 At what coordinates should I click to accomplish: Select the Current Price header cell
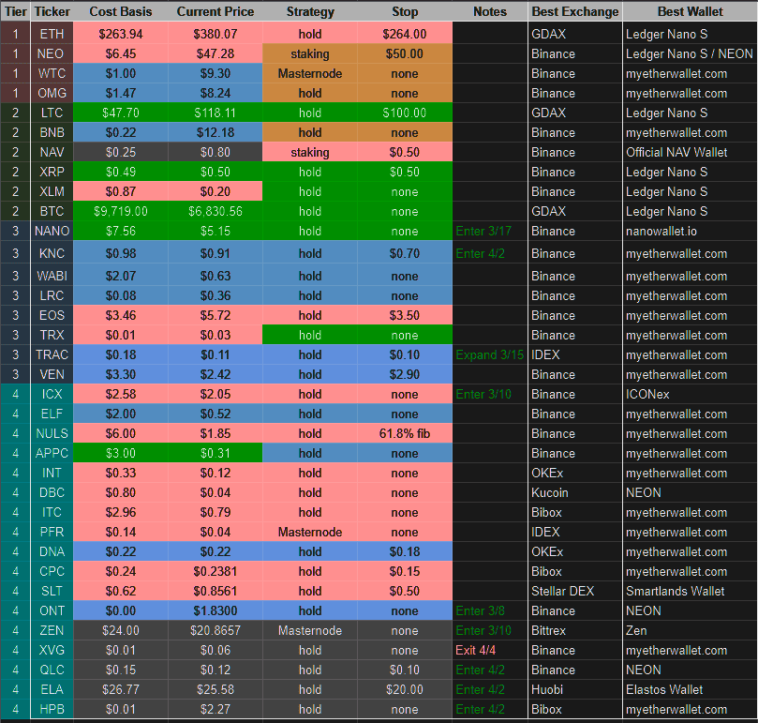coord(216,11)
